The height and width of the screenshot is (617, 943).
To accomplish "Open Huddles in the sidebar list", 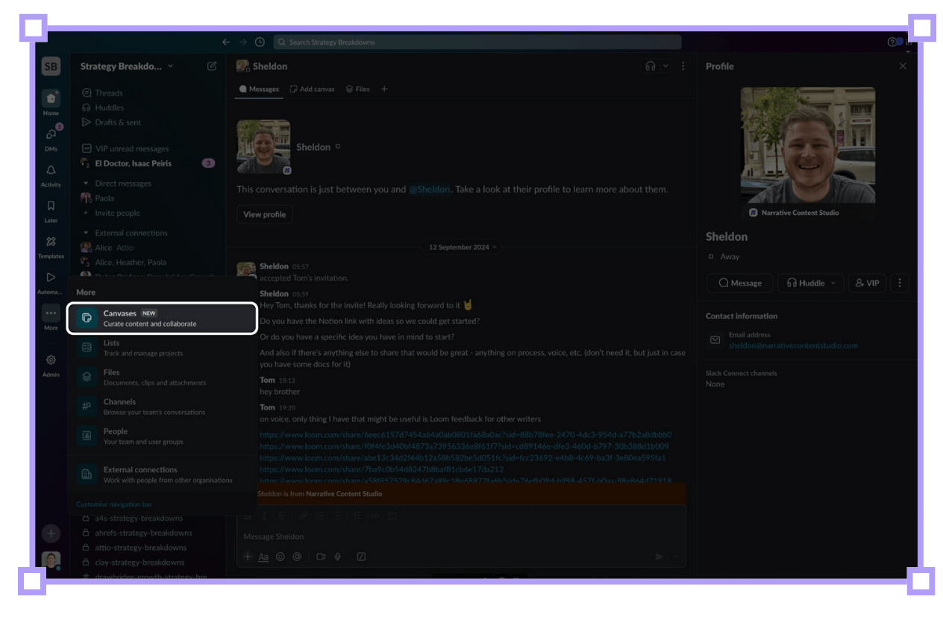I will (109, 107).
